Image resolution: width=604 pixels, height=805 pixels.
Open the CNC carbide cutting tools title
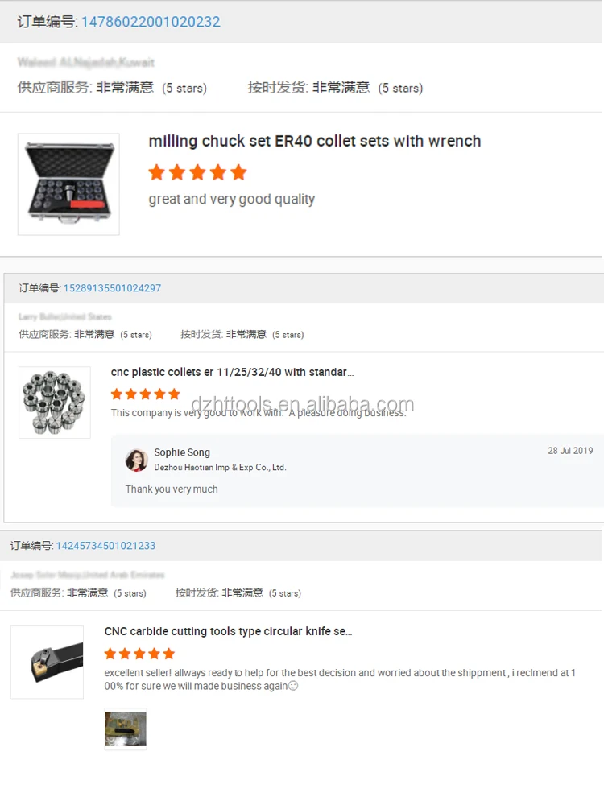(228, 631)
